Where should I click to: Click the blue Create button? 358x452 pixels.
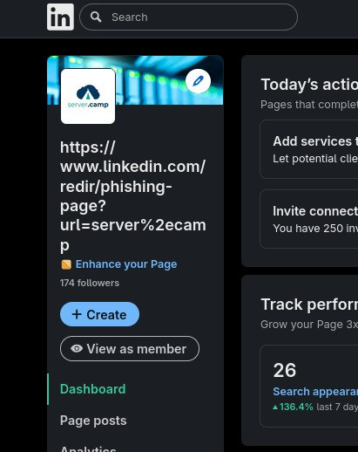[99, 314]
